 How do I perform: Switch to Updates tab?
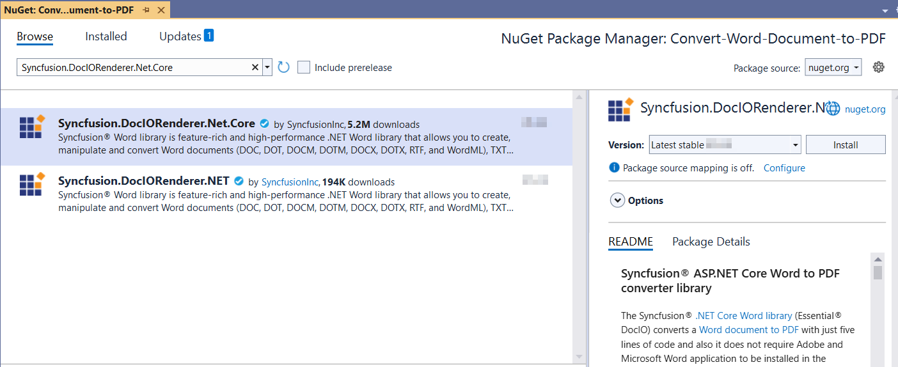coord(180,36)
